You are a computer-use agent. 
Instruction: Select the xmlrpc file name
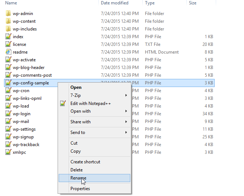tap(19, 152)
